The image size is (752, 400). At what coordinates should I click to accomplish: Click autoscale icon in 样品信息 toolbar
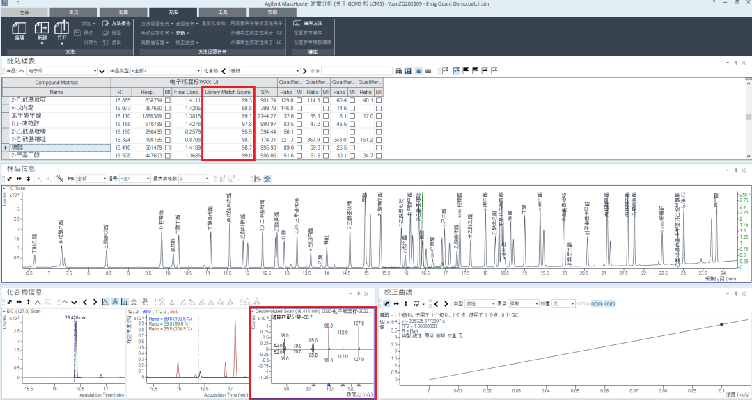9,179
